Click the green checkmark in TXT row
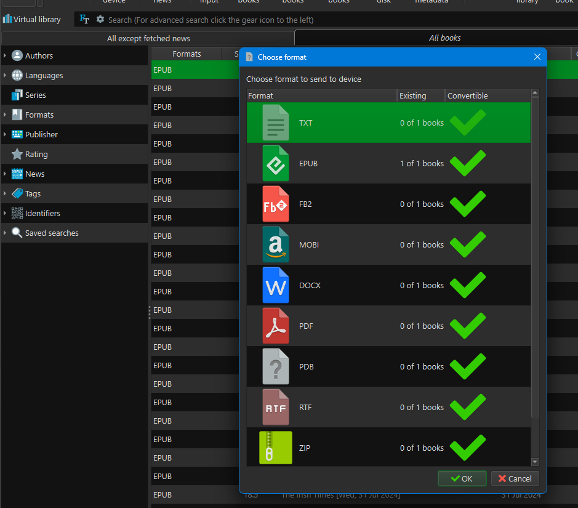 [468, 123]
